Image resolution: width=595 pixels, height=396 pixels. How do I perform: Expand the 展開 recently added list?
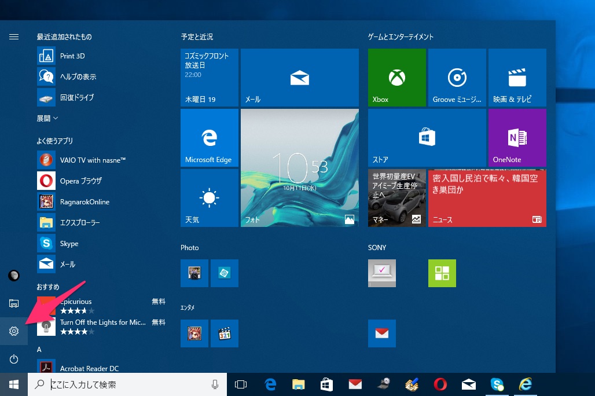click(47, 119)
